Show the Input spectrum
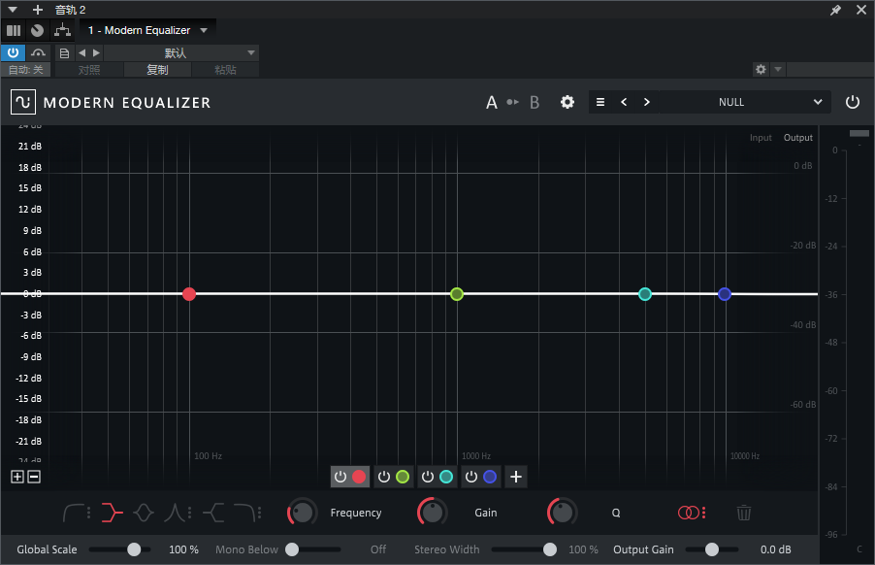Viewport: 875px width, 565px height. point(761,138)
